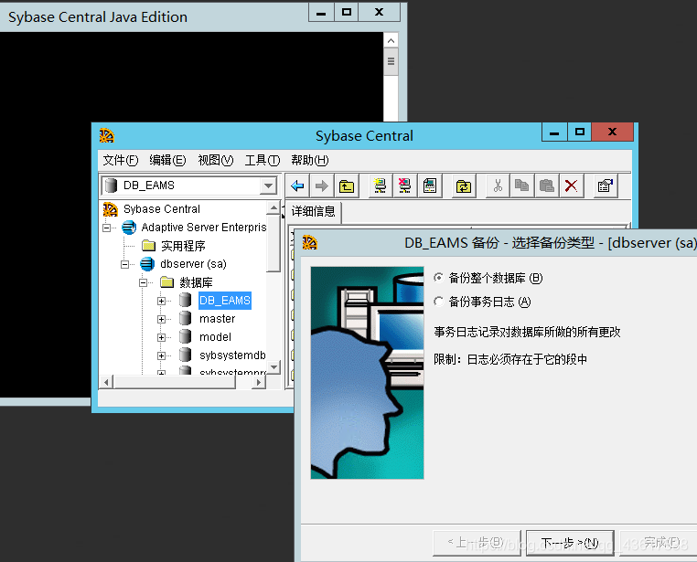Expand the model database tree node
Image resolution: width=697 pixels, height=562 pixels.
click(161, 337)
